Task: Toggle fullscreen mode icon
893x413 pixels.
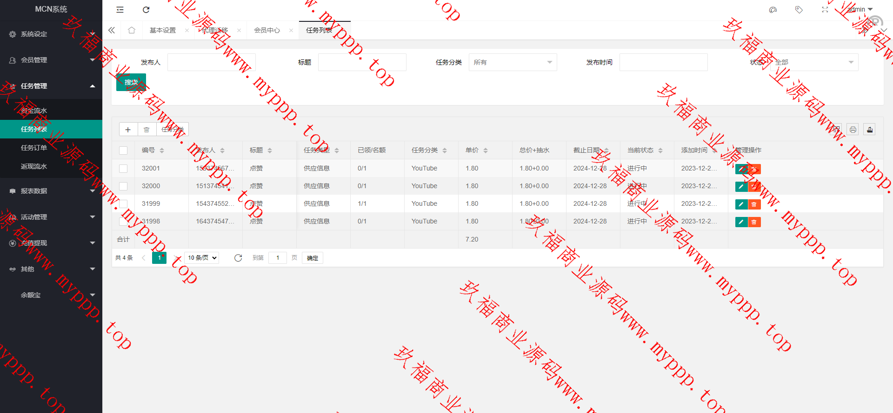Action: point(825,10)
